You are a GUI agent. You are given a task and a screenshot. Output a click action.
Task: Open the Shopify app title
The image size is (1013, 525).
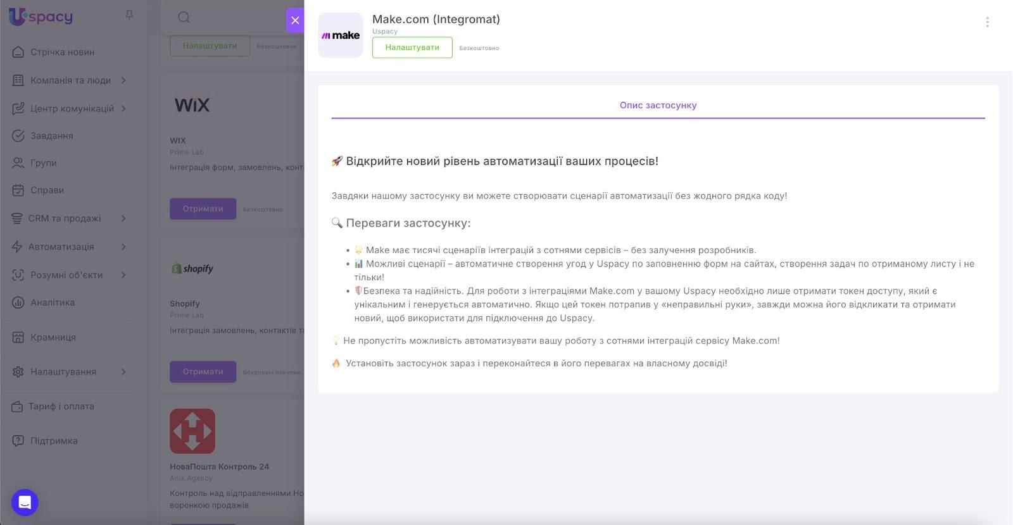coord(185,304)
